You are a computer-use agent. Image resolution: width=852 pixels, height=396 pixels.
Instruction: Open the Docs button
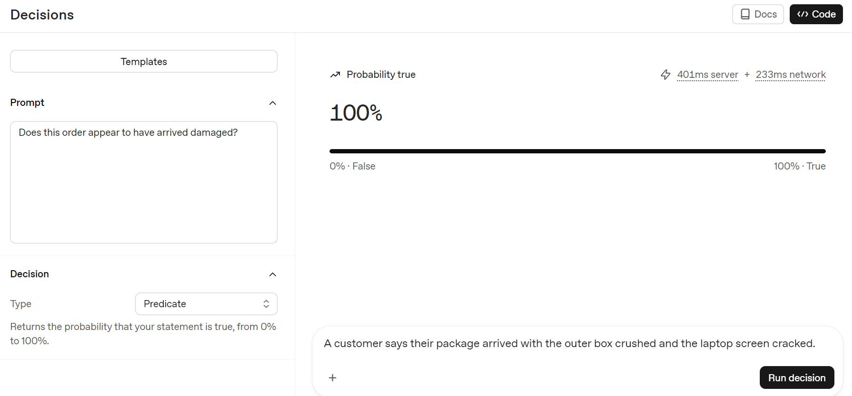[x=758, y=14]
